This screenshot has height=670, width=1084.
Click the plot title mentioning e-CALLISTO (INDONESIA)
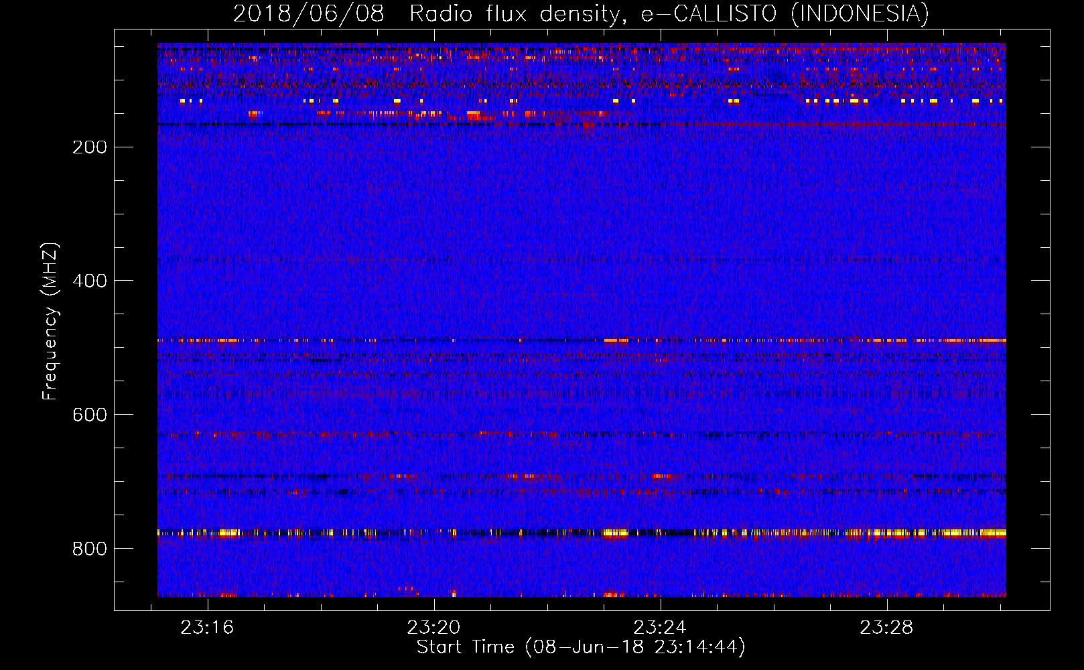click(x=581, y=13)
